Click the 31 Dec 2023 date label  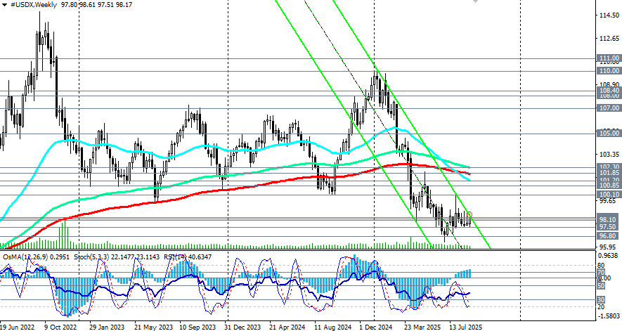coord(242,327)
